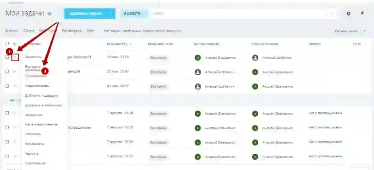Toggle the select-all checkbox in table header
The width and height of the screenshot is (374, 170).
(x=7, y=44)
